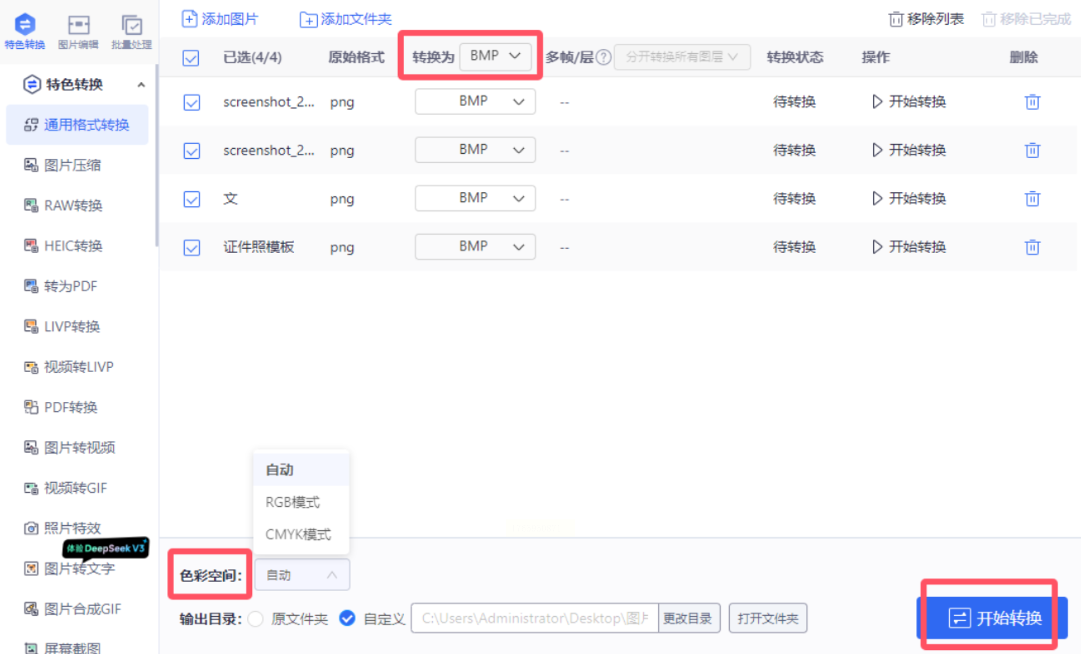Toggle the select-all 已选 checkbox
Image resolution: width=1081 pixels, height=654 pixels.
(x=191, y=58)
